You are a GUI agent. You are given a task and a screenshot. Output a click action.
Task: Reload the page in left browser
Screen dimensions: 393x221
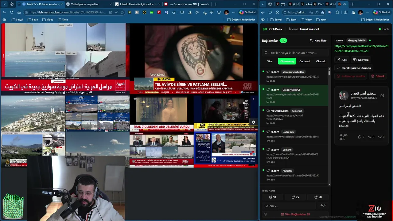pyautogui.click(x=11, y=12)
